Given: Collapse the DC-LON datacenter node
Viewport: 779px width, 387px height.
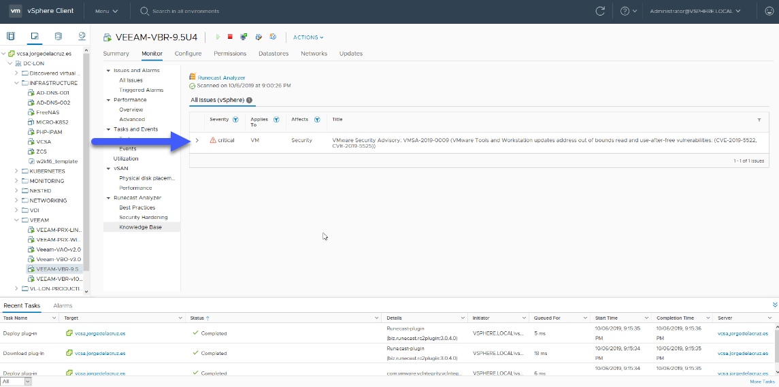Looking at the screenshot, I should 10,63.
